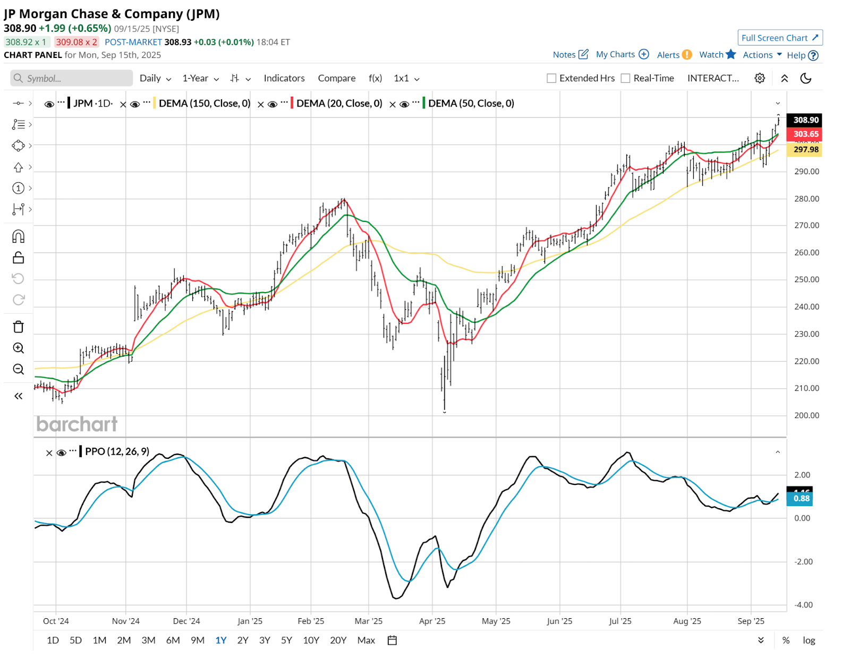Click the Notes edit icon
The height and width of the screenshot is (658, 850).
pos(583,54)
